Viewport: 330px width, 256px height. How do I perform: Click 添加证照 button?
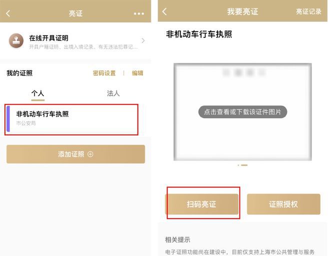tap(75, 154)
